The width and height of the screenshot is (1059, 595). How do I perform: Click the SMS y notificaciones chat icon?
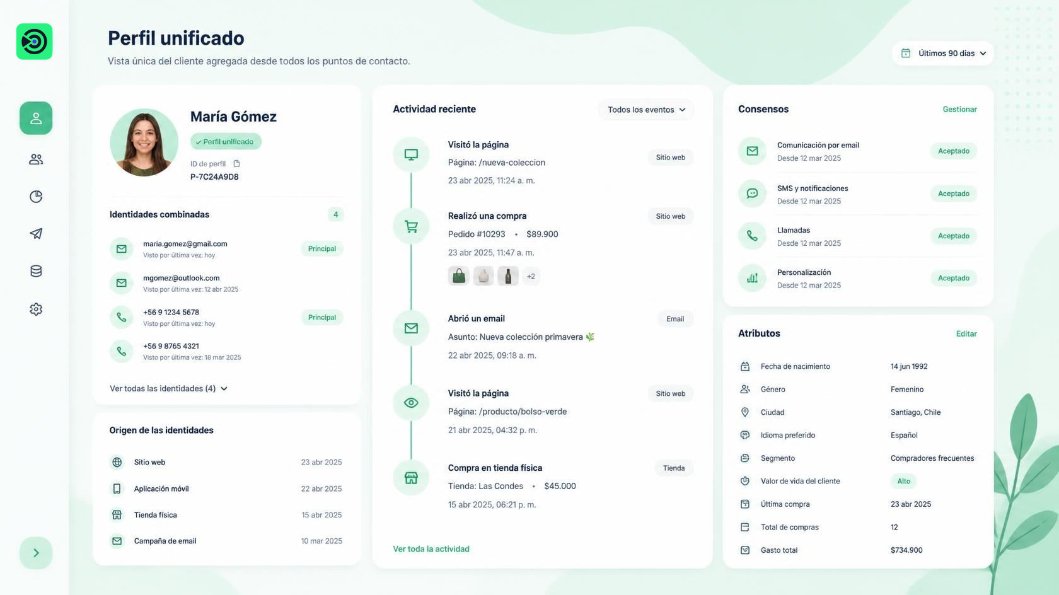click(x=752, y=194)
